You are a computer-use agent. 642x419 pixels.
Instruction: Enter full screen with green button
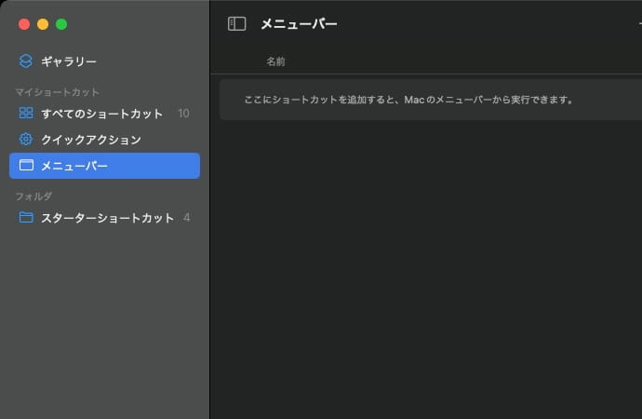(x=61, y=24)
